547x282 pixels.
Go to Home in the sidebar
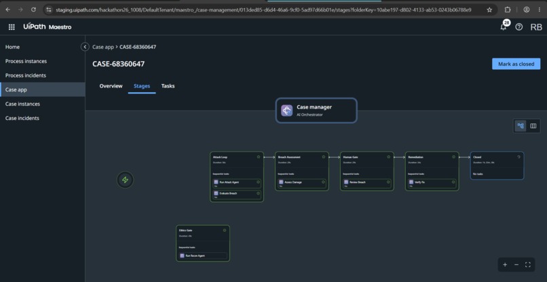[x=43, y=47]
